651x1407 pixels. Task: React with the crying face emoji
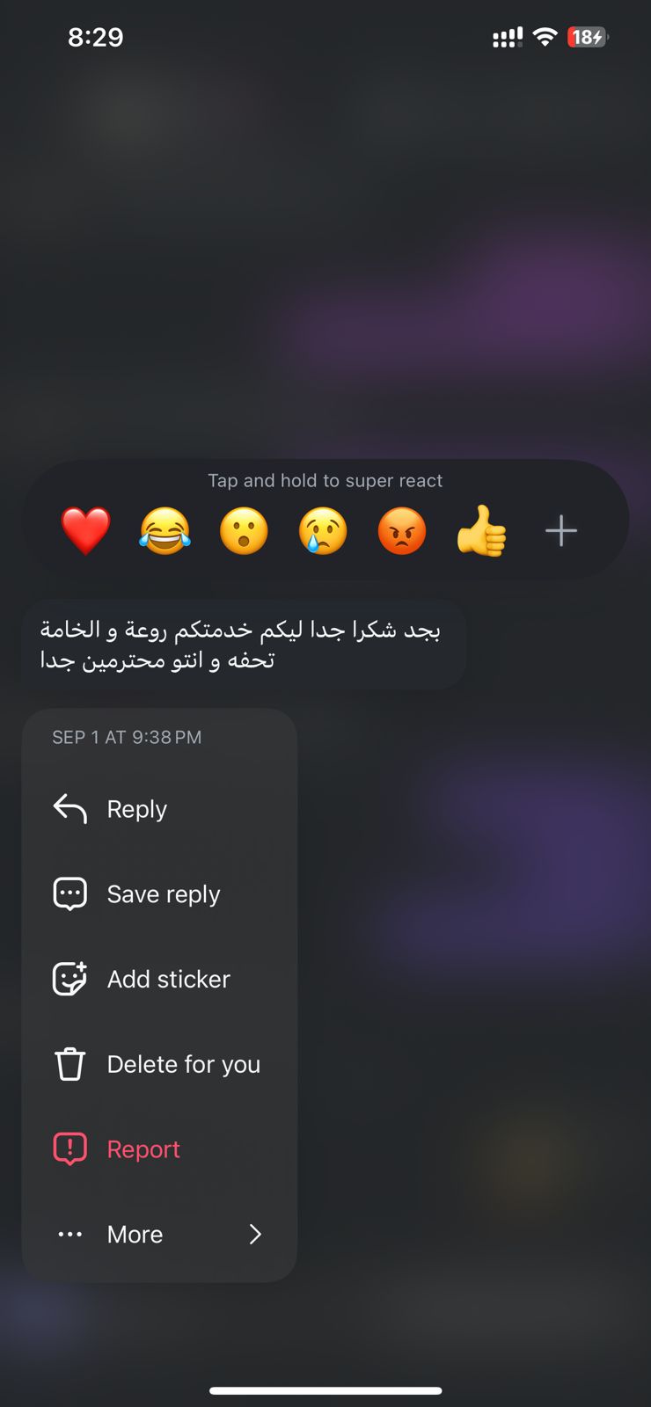pos(323,531)
